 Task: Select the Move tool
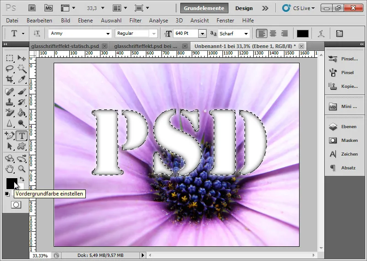pos(22,58)
